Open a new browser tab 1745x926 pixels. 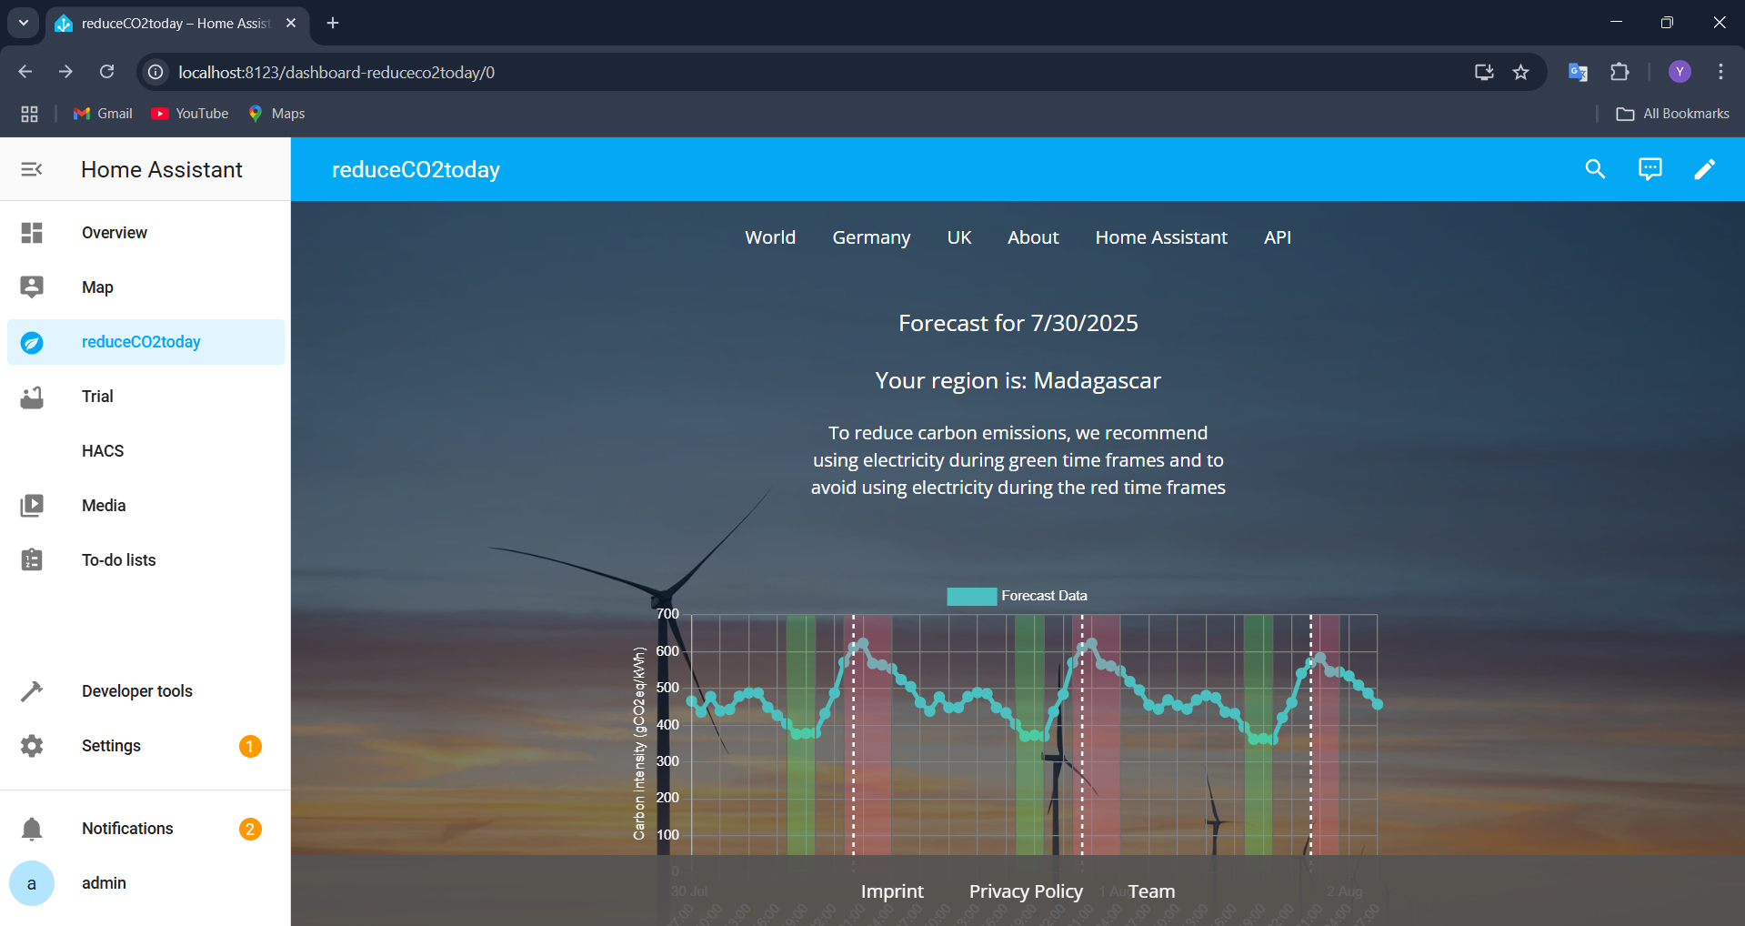(x=333, y=23)
